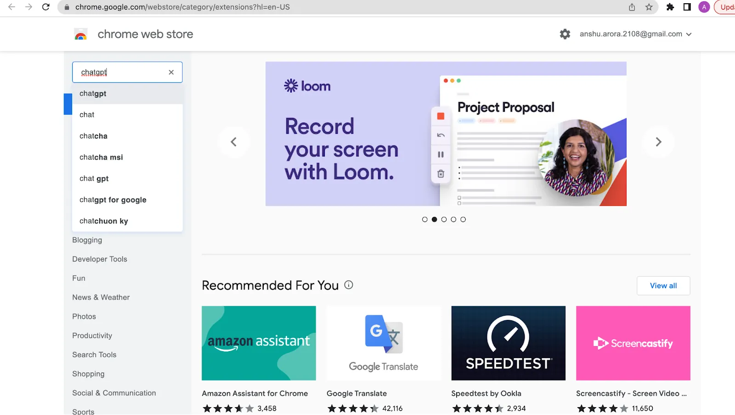Choose 'chatgpt' search suggestion
Screen dimensions: 735x415
tap(127, 93)
